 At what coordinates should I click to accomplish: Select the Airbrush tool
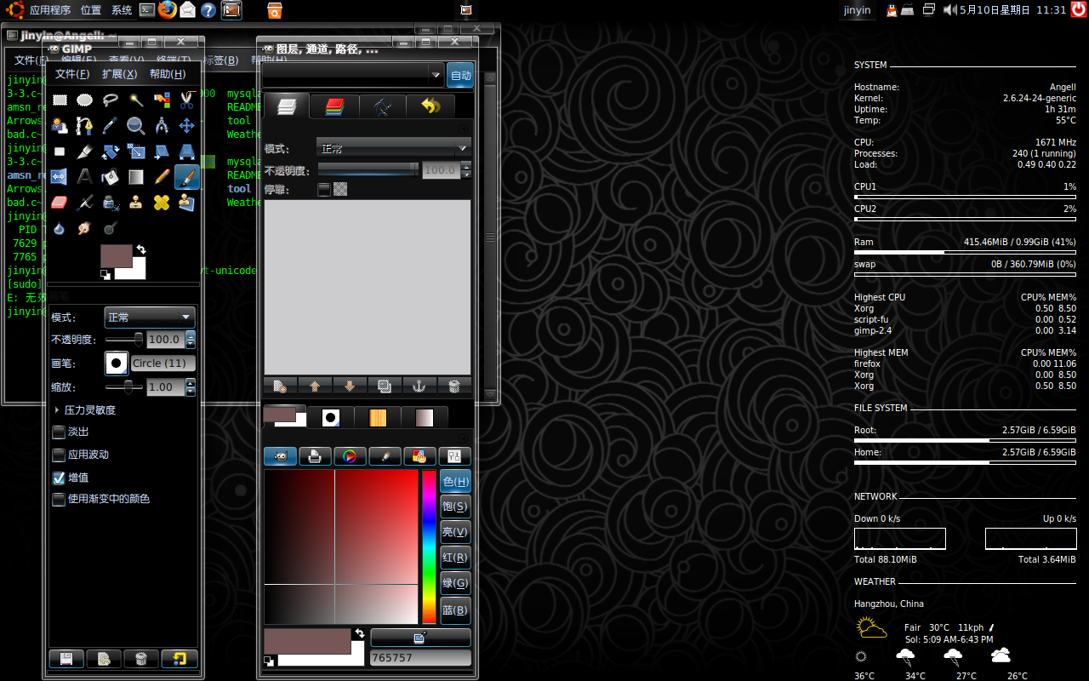click(x=85, y=203)
